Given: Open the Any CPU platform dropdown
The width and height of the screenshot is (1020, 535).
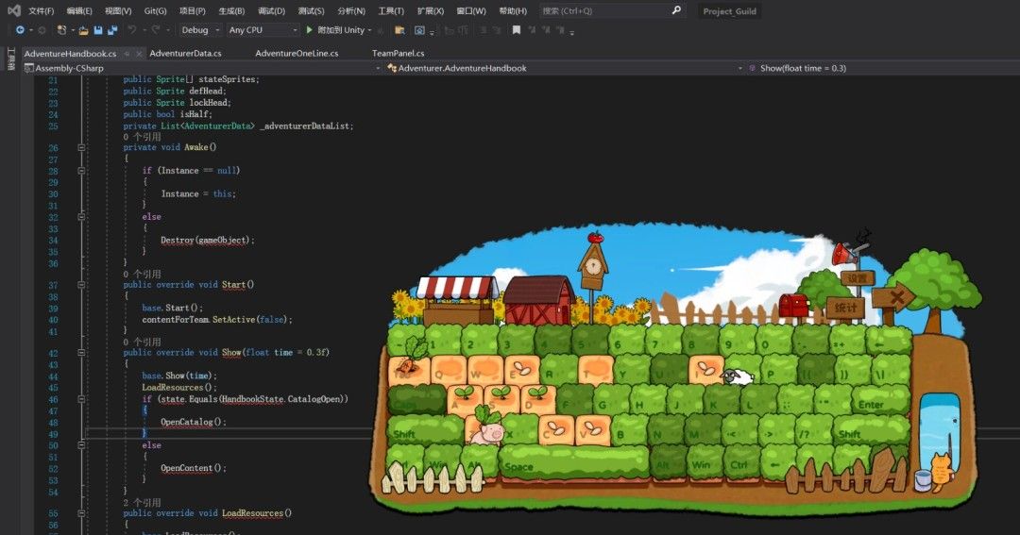Looking at the screenshot, I should [263, 30].
